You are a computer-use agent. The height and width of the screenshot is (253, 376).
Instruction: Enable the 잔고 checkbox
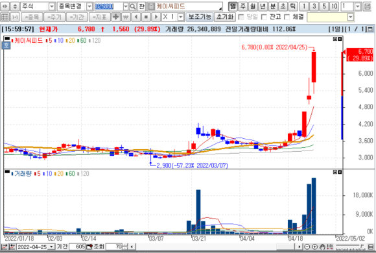[x=264, y=17]
